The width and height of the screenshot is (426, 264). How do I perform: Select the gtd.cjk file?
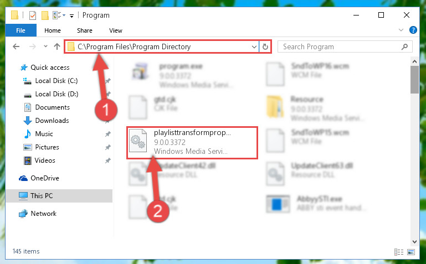point(153,107)
